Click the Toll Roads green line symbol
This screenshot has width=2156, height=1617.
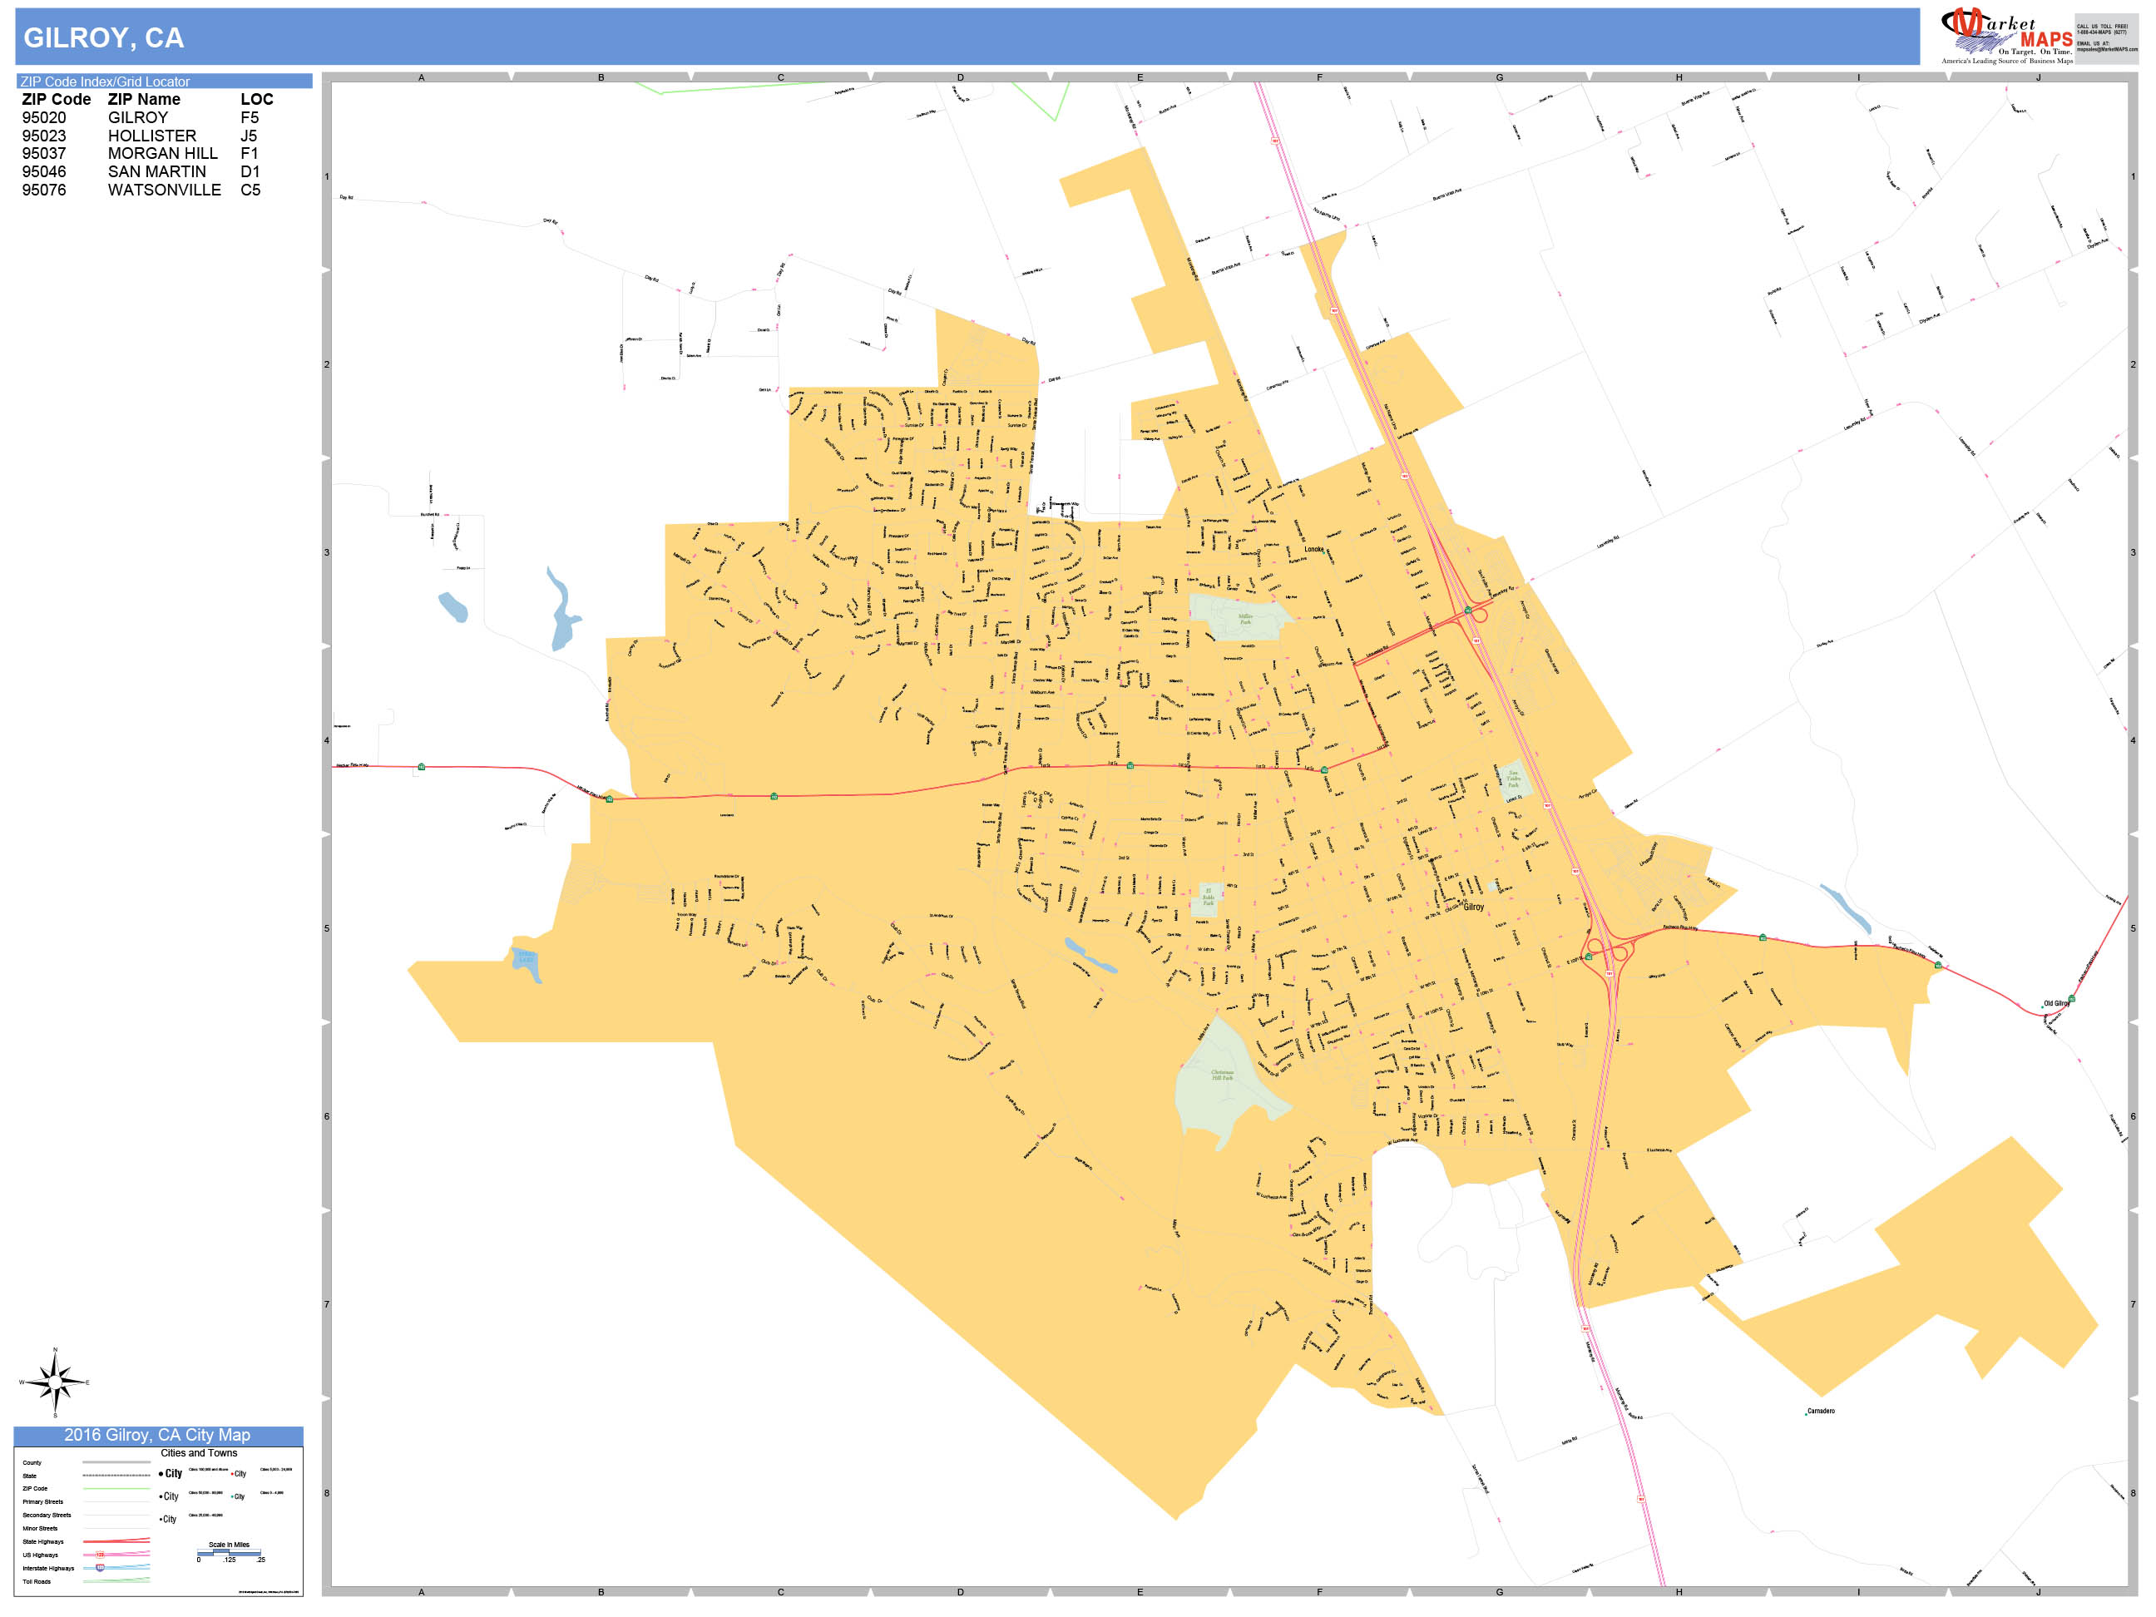coord(116,1582)
